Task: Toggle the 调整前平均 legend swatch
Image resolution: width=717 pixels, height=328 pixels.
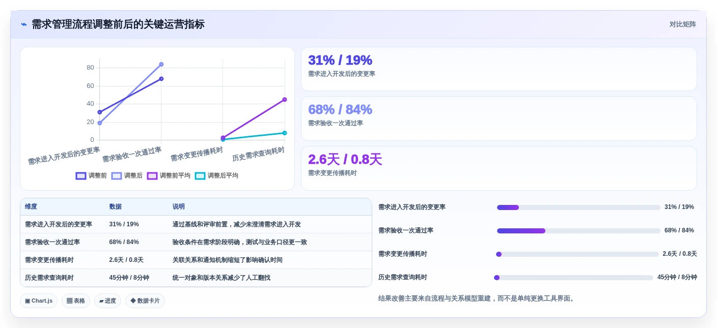Action: pos(152,176)
